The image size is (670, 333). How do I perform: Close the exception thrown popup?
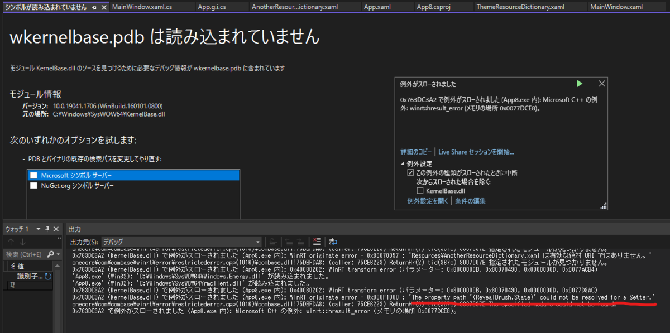coord(601,84)
